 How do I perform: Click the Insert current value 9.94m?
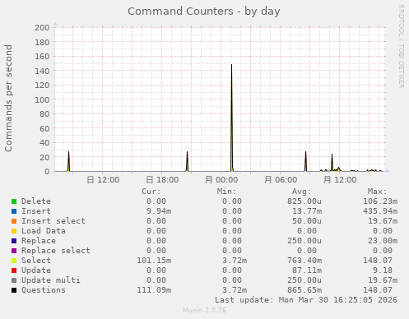point(159,211)
